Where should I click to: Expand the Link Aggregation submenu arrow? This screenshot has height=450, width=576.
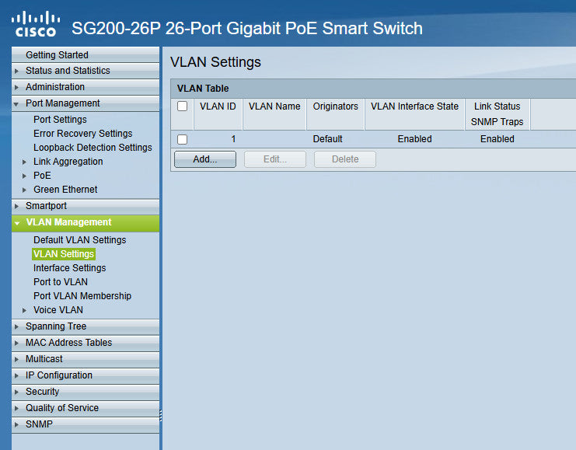point(24,162)
